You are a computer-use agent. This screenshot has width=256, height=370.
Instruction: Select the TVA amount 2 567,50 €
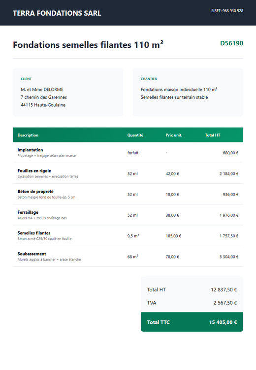(225, 303)
